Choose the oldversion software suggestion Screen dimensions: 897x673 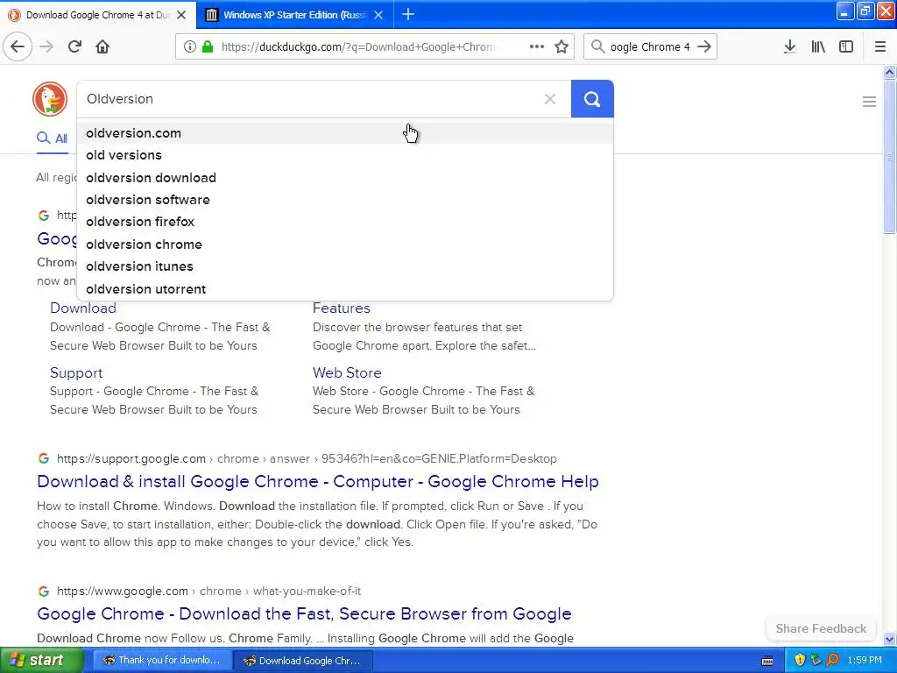click(x=345, y=200)
